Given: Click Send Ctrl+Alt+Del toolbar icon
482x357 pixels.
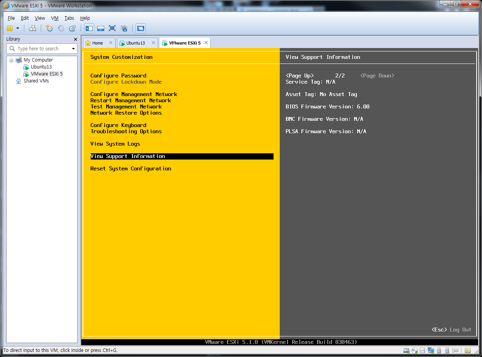Looking at the screenshot, I should pyautogui.click(x=33, y=28).
